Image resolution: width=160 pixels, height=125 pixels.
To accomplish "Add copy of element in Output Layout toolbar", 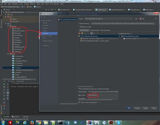I will (x=85, y=33).
